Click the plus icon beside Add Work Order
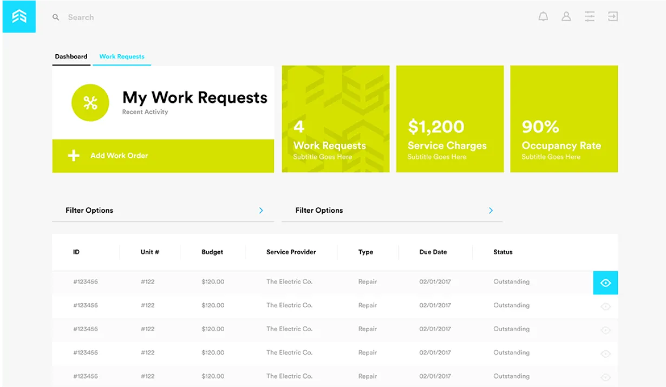This screenshot has height=387, width=666. [x=74, y=156]
